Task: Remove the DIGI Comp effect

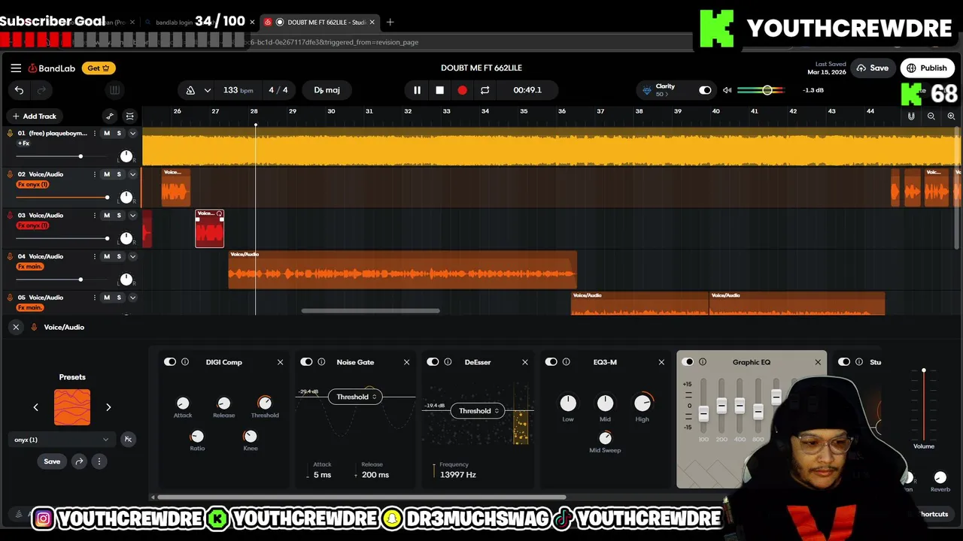Action: point(280,362)
